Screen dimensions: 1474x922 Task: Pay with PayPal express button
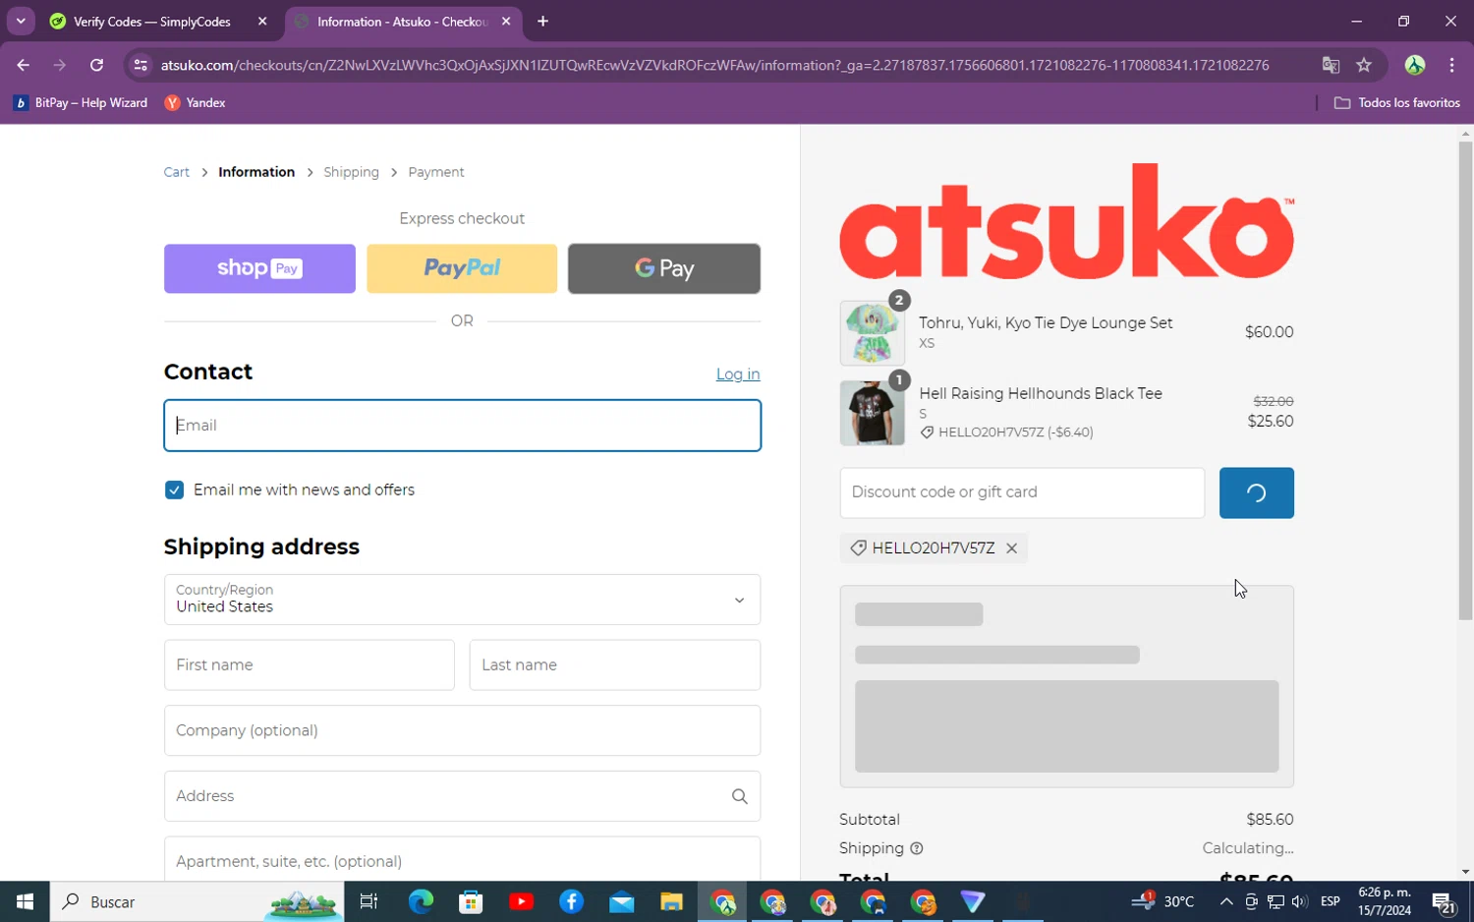coord(462,268)
